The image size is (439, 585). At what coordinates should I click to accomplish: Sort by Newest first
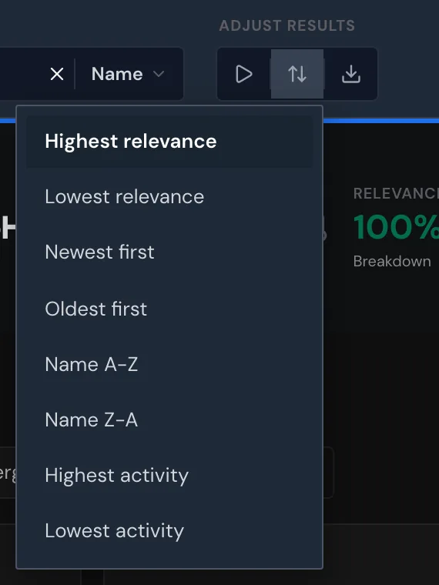[169, 252]
